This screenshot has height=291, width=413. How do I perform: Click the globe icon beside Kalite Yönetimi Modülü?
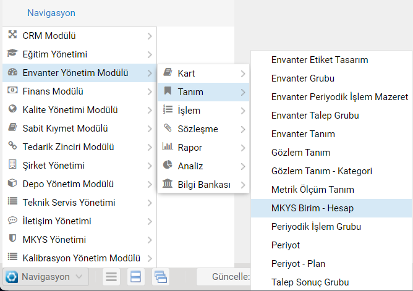tap(12, 109)
